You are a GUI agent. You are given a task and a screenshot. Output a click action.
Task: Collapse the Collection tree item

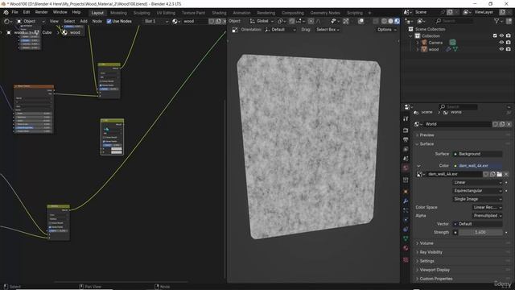click(x=411, y=35)
